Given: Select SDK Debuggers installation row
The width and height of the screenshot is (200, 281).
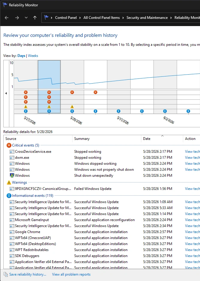Looking at the screenshot, I should pyautogui.click(x=102, y=256).
